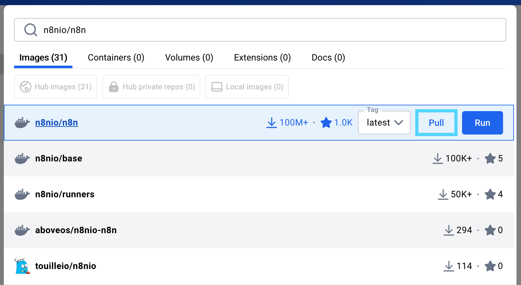
Task: Click the search magnifier icon
Action: click(x=31, y=30)
